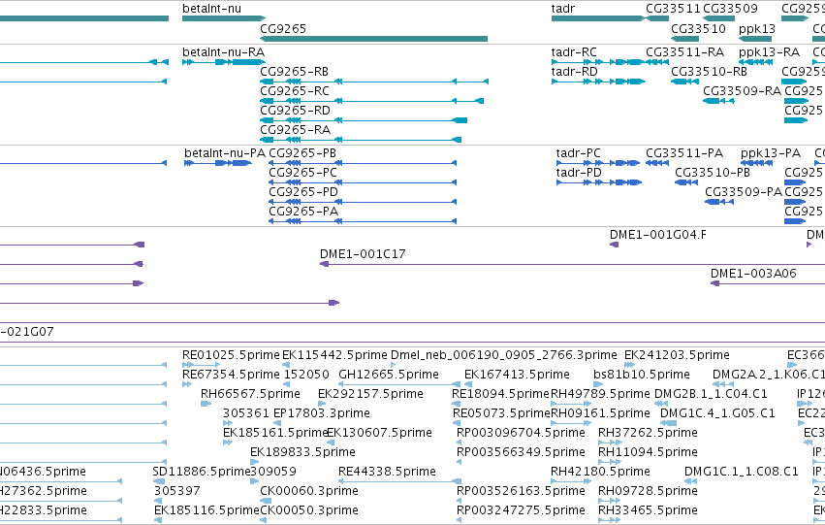Click the betaInt-nu-RA transcript label
This screenshot has height=525, width=825.
coord(223,52)
